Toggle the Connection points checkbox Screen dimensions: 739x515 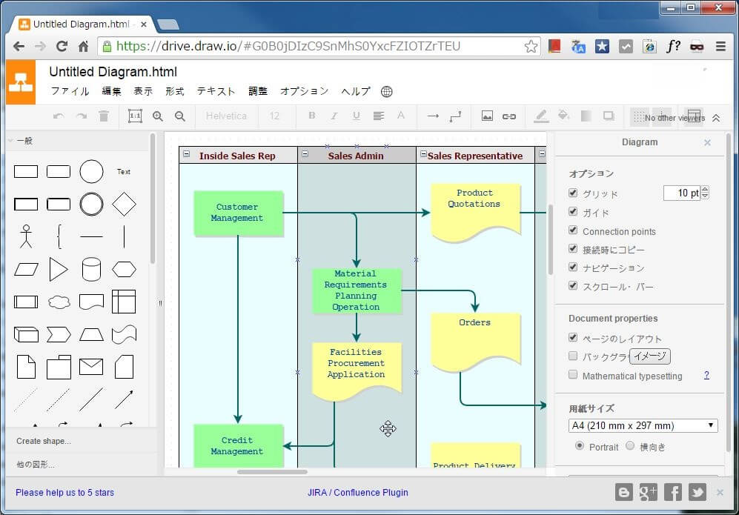(x=573, y=230)
